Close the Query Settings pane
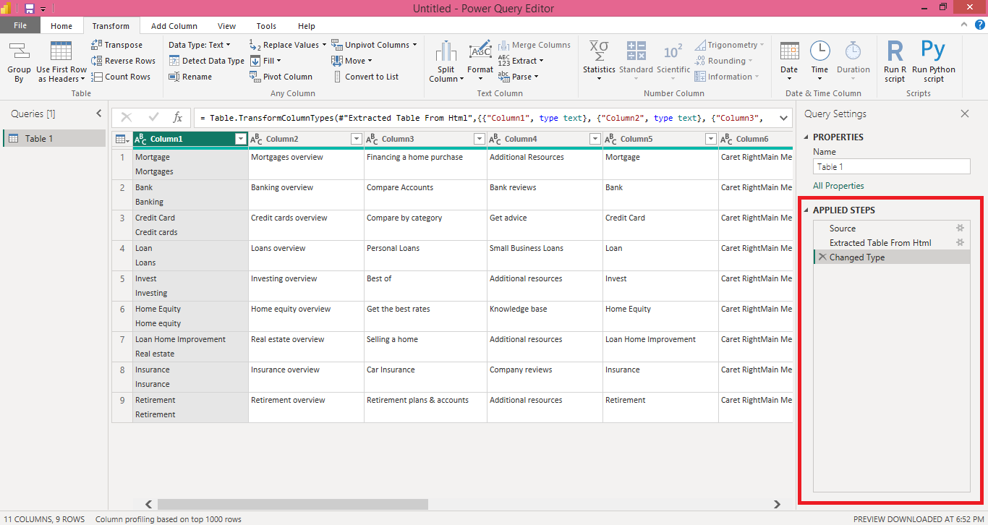The height and width of the screenshot is (525, 988). (x=964, y=114)
